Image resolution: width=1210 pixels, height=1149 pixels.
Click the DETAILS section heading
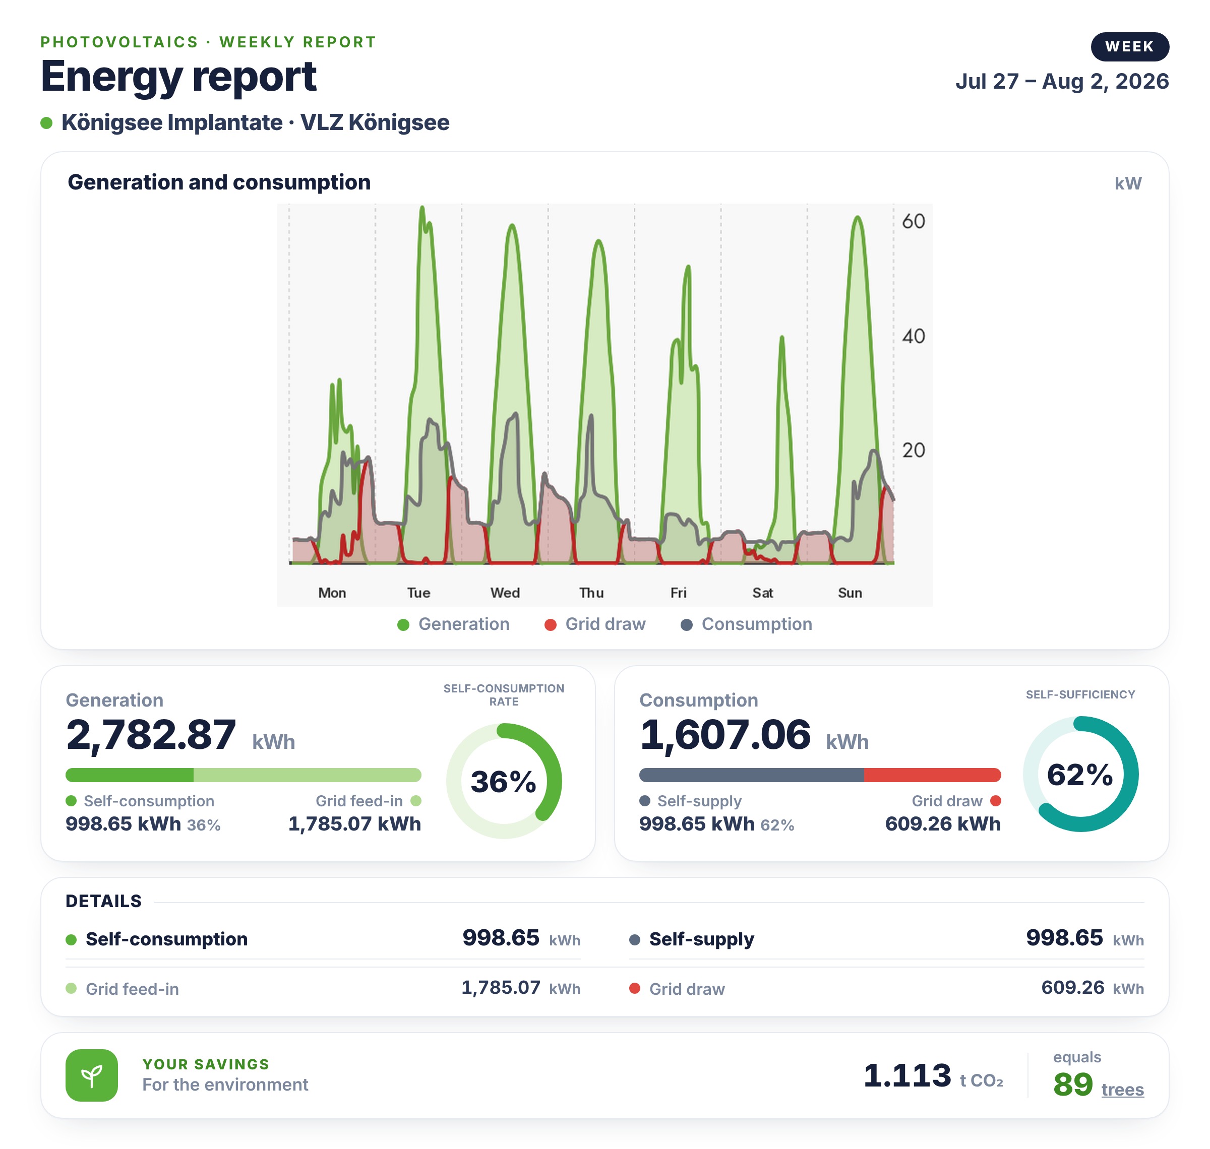coord(103,902)
